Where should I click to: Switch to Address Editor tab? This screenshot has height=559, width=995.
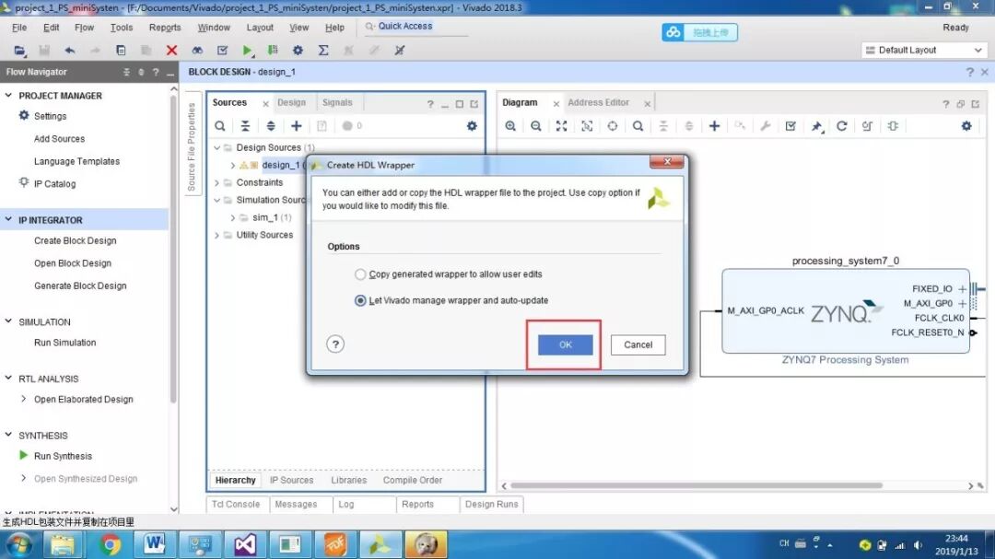coord(599,102)
